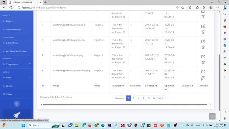229x129 pixels.
Task: Delete Project F using trash icon
Action: click(x=203, y=77)
